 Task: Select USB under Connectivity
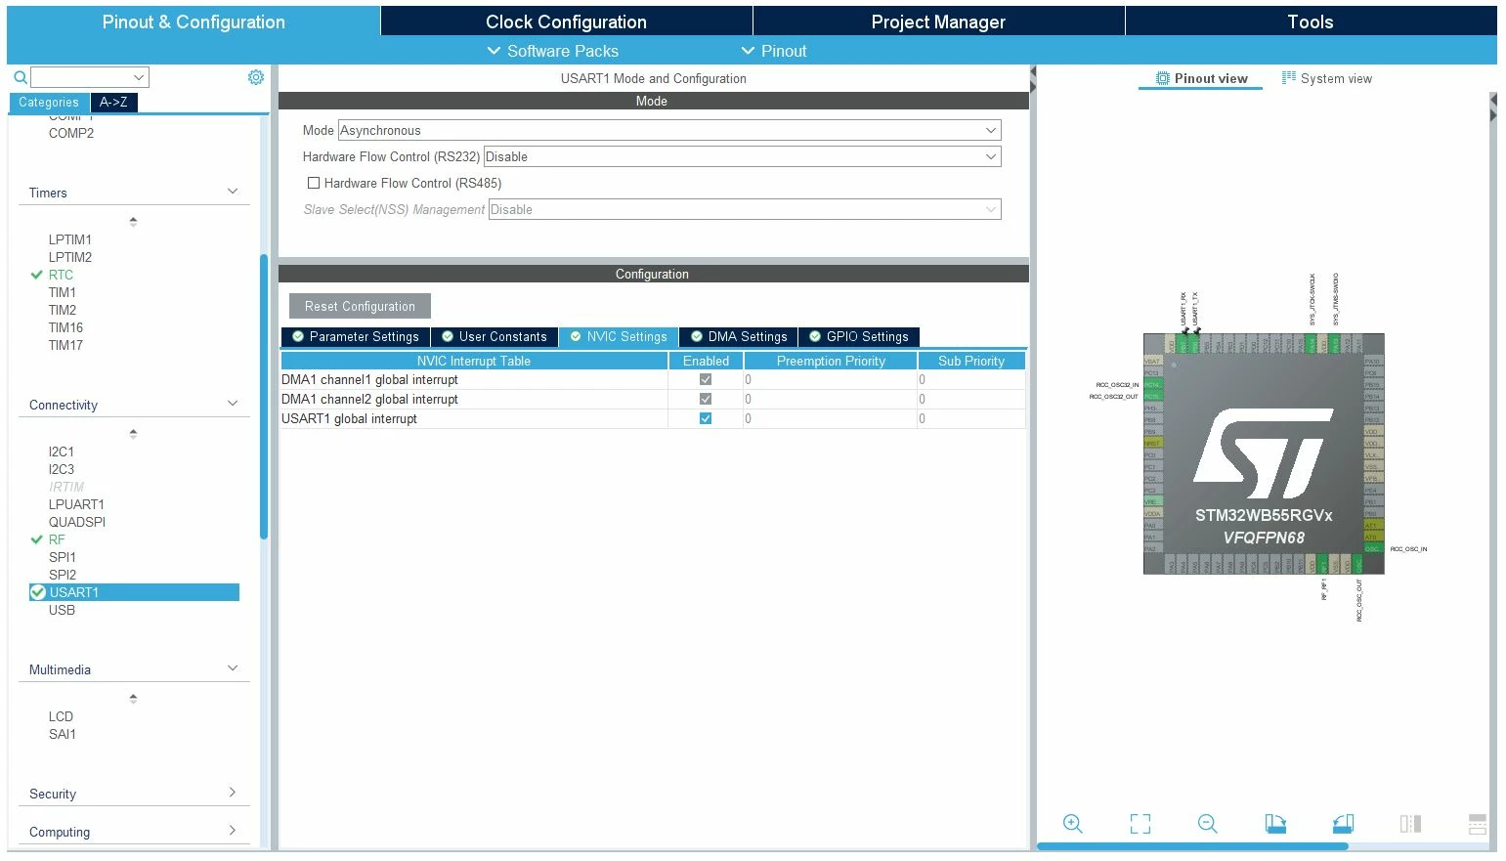pyautogui.click(x=62, y=610)
